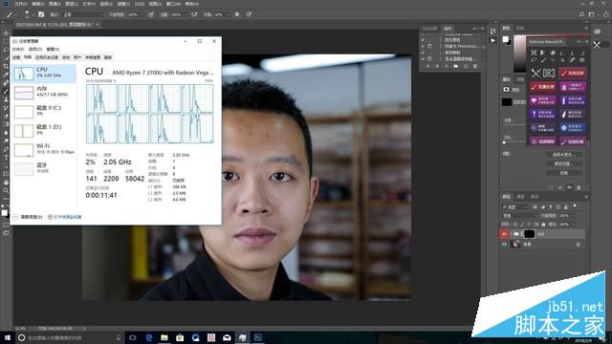Click the Store icon in the taskbar
612x344 pixels.
180,337
